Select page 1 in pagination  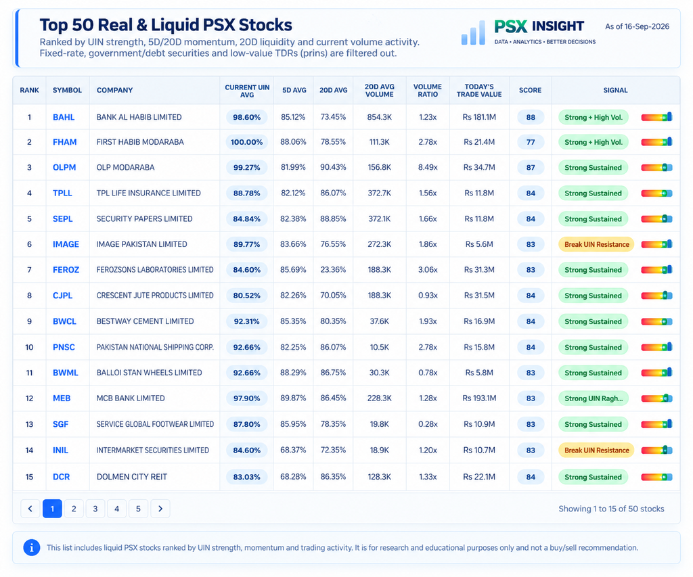(x=52, y=509)
